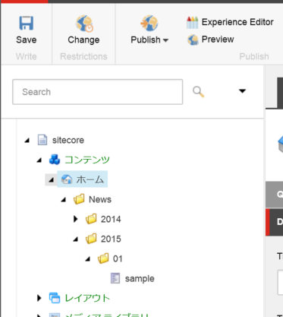This screenshot has width=283, height=317.
Task: Collapse the 2015 folder
Action: (x=76, y=239)
